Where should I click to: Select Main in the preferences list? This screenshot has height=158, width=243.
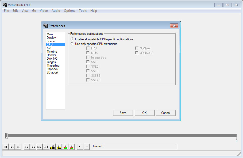click(56, 34)
